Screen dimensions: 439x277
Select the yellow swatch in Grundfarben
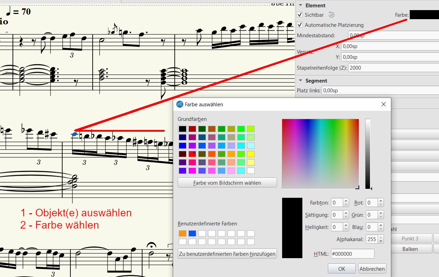(251, 154)
